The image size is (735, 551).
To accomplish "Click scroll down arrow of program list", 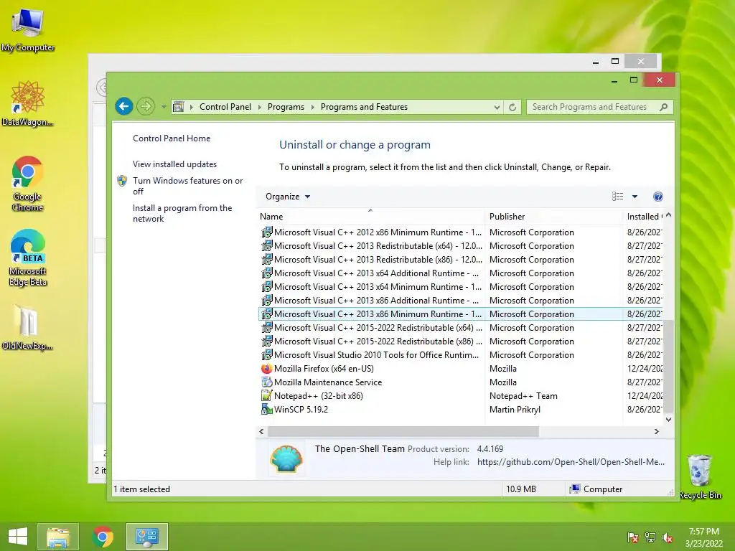I will pyautogui.click(x=668, y=420).
